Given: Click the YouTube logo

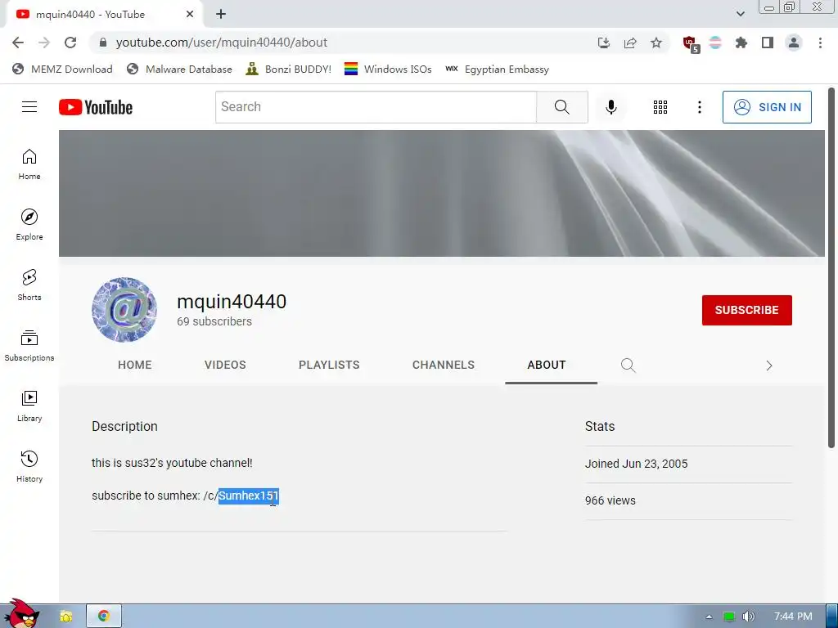Looking at the screenshot, I should click(x=96, y=107).
